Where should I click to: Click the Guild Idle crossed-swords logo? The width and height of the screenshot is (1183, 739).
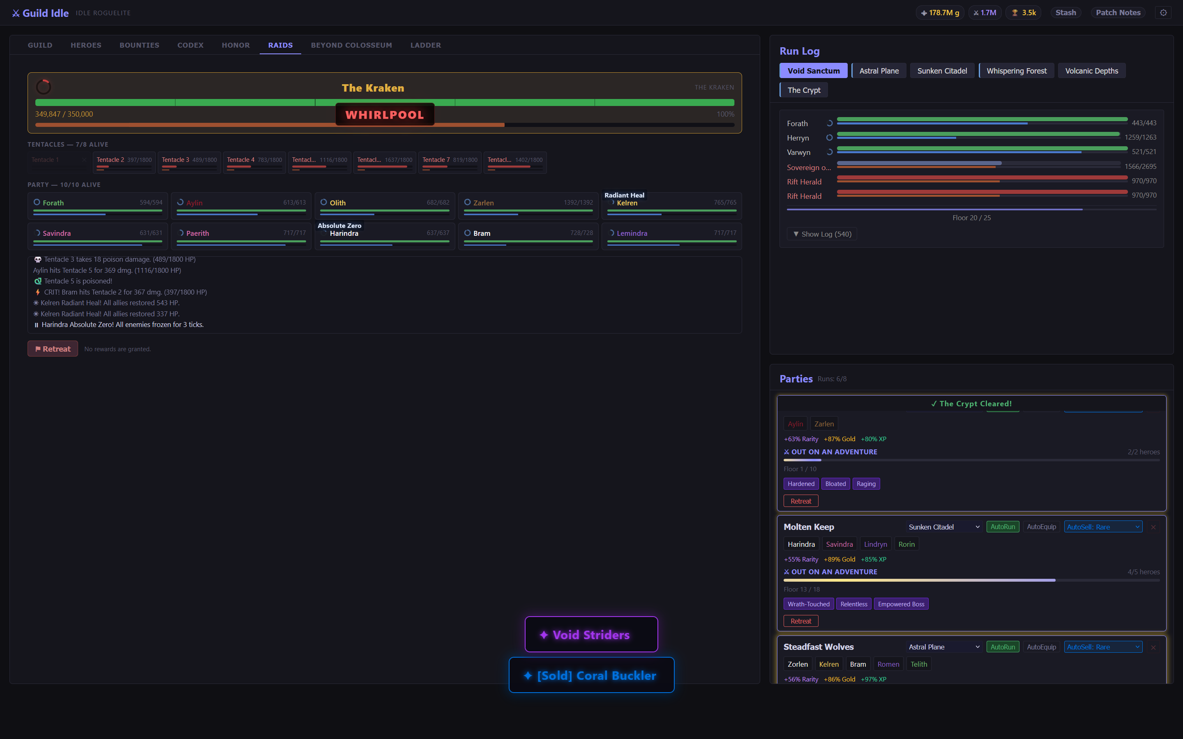point(16,13)
